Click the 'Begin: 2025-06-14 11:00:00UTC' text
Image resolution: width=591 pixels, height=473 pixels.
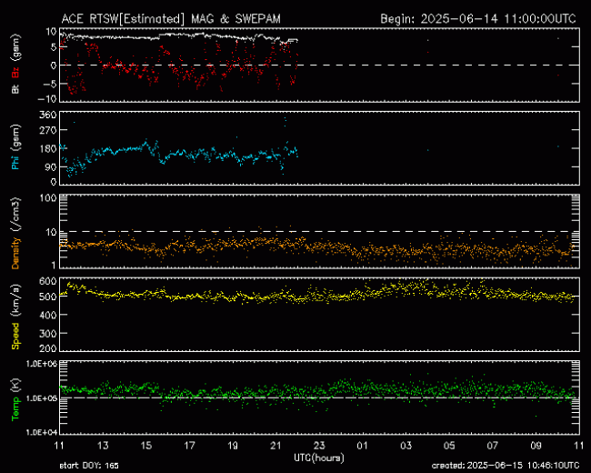[478, 19]
